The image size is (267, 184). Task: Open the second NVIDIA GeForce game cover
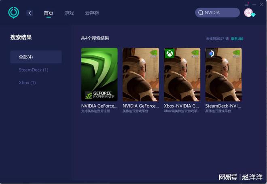[x=141, y=74]
